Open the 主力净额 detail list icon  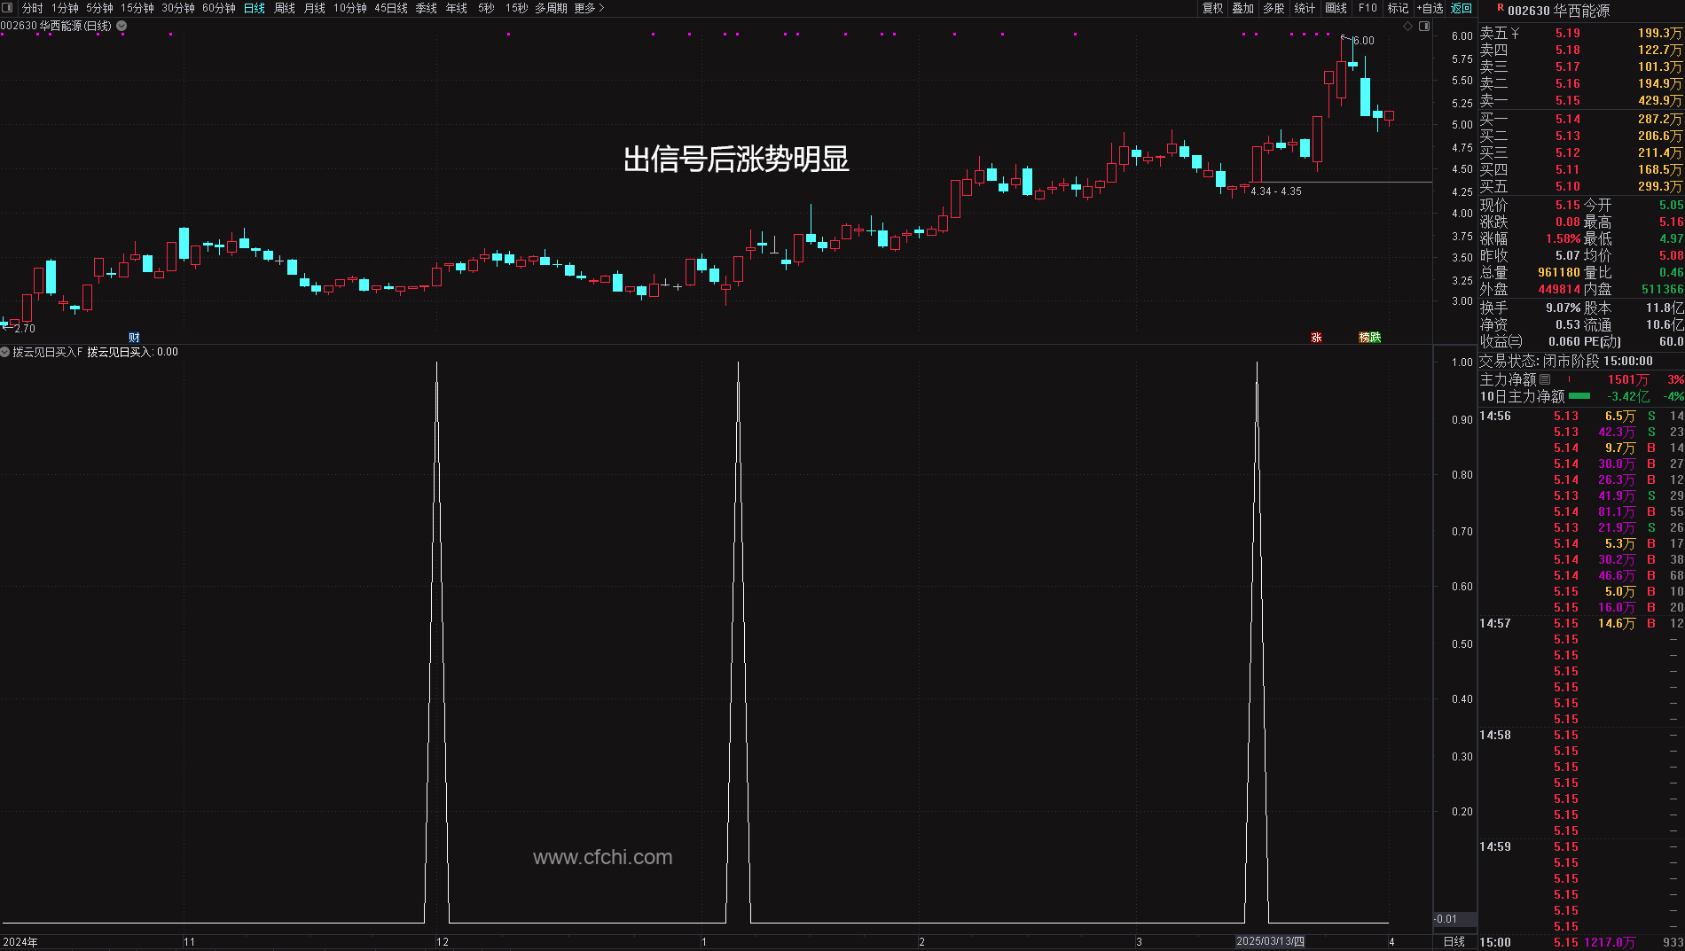pyautogui.click(x=1545, y=379)
